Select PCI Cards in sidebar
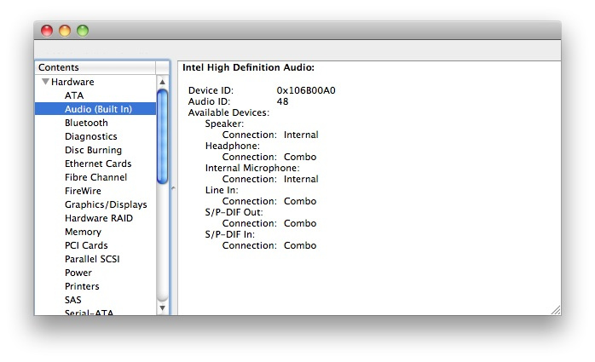 point(86,245)
